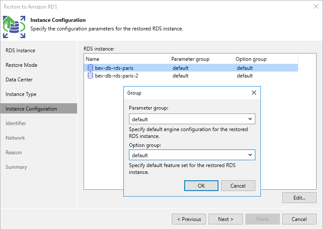Viewport: 323px width, 230px height.
Task: Close the Restore to Amazon RDS window
Action: click(316, 6)
